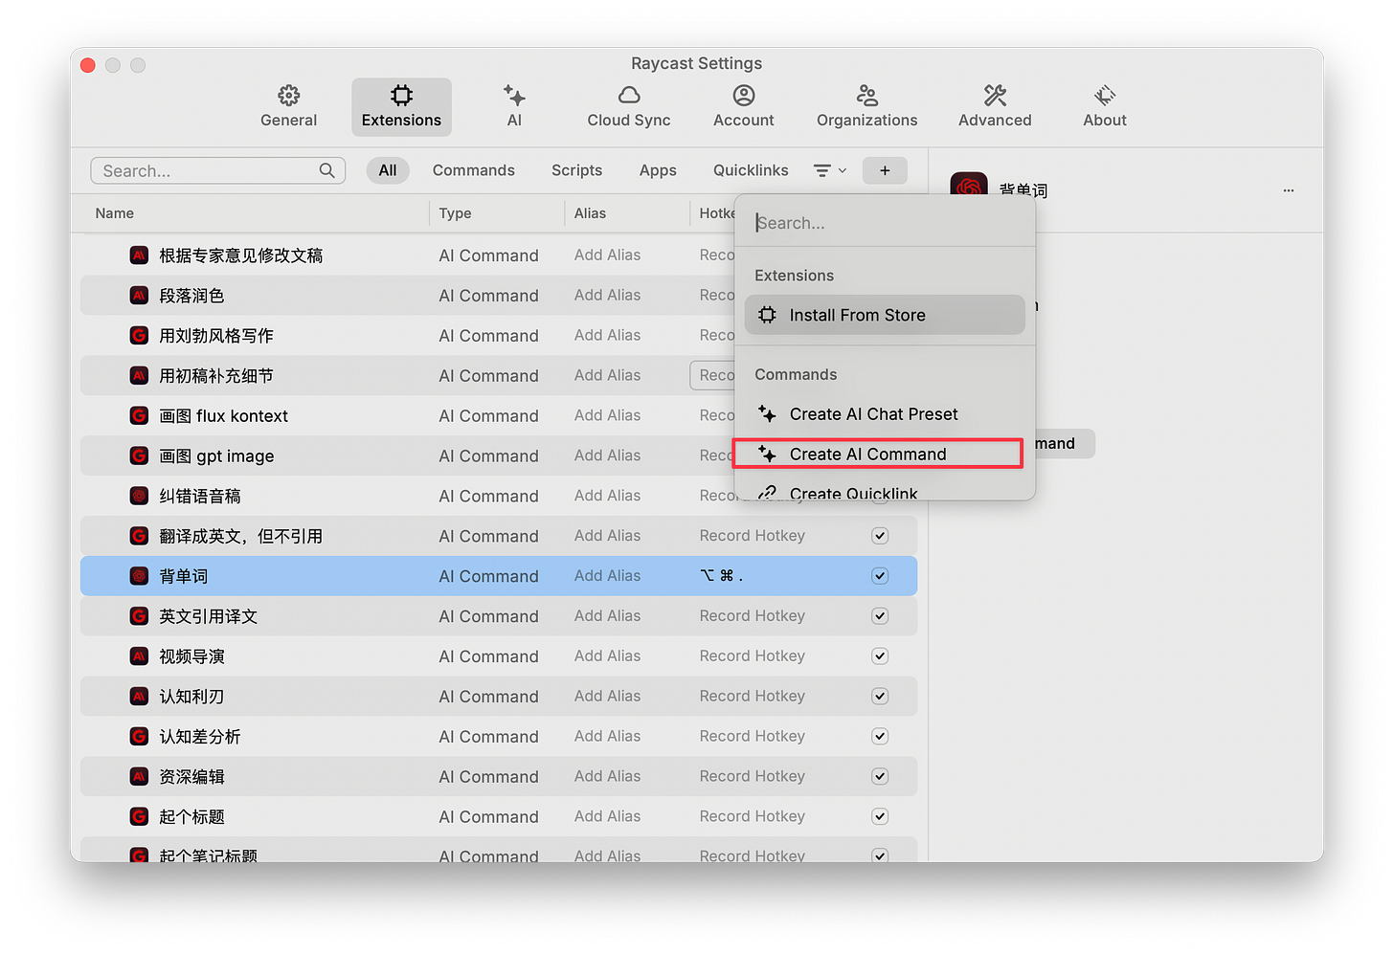Filter the list by Quicklinks
The height and width of the screenshot is (955, 1394).
pos(751,170)
